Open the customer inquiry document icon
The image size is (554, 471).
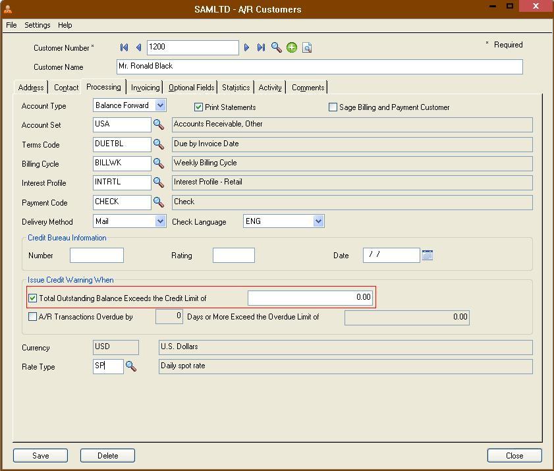tap(307, 47)
